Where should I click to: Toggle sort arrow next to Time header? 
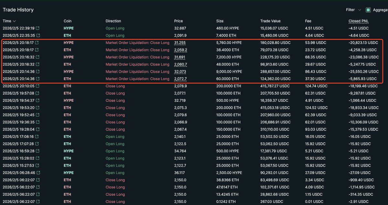(14, 21)
